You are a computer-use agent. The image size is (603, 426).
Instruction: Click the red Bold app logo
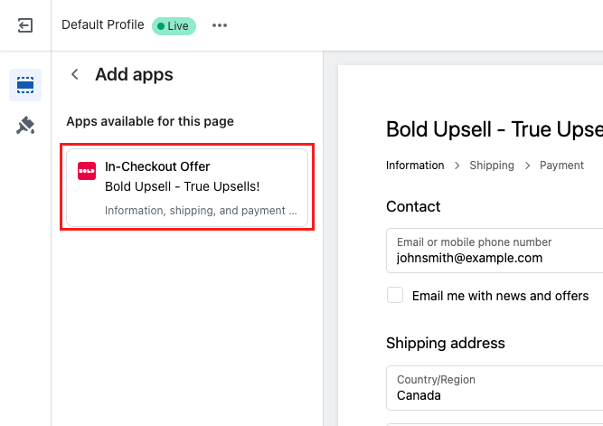tap(87, 171)
